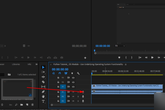Viewport: 165px width, 110px height.
Task: Select the Pen tool
Action: pos(43,92)
